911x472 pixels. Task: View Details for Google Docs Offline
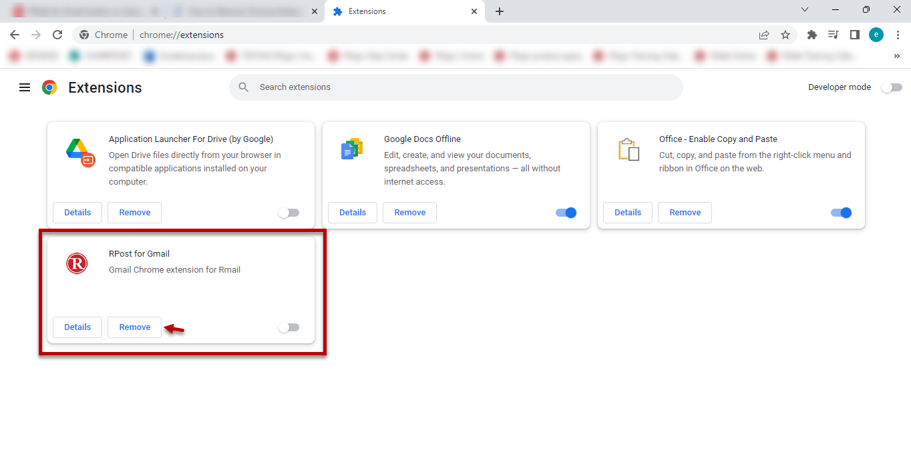pyautogui.click(x=353, y=213)
